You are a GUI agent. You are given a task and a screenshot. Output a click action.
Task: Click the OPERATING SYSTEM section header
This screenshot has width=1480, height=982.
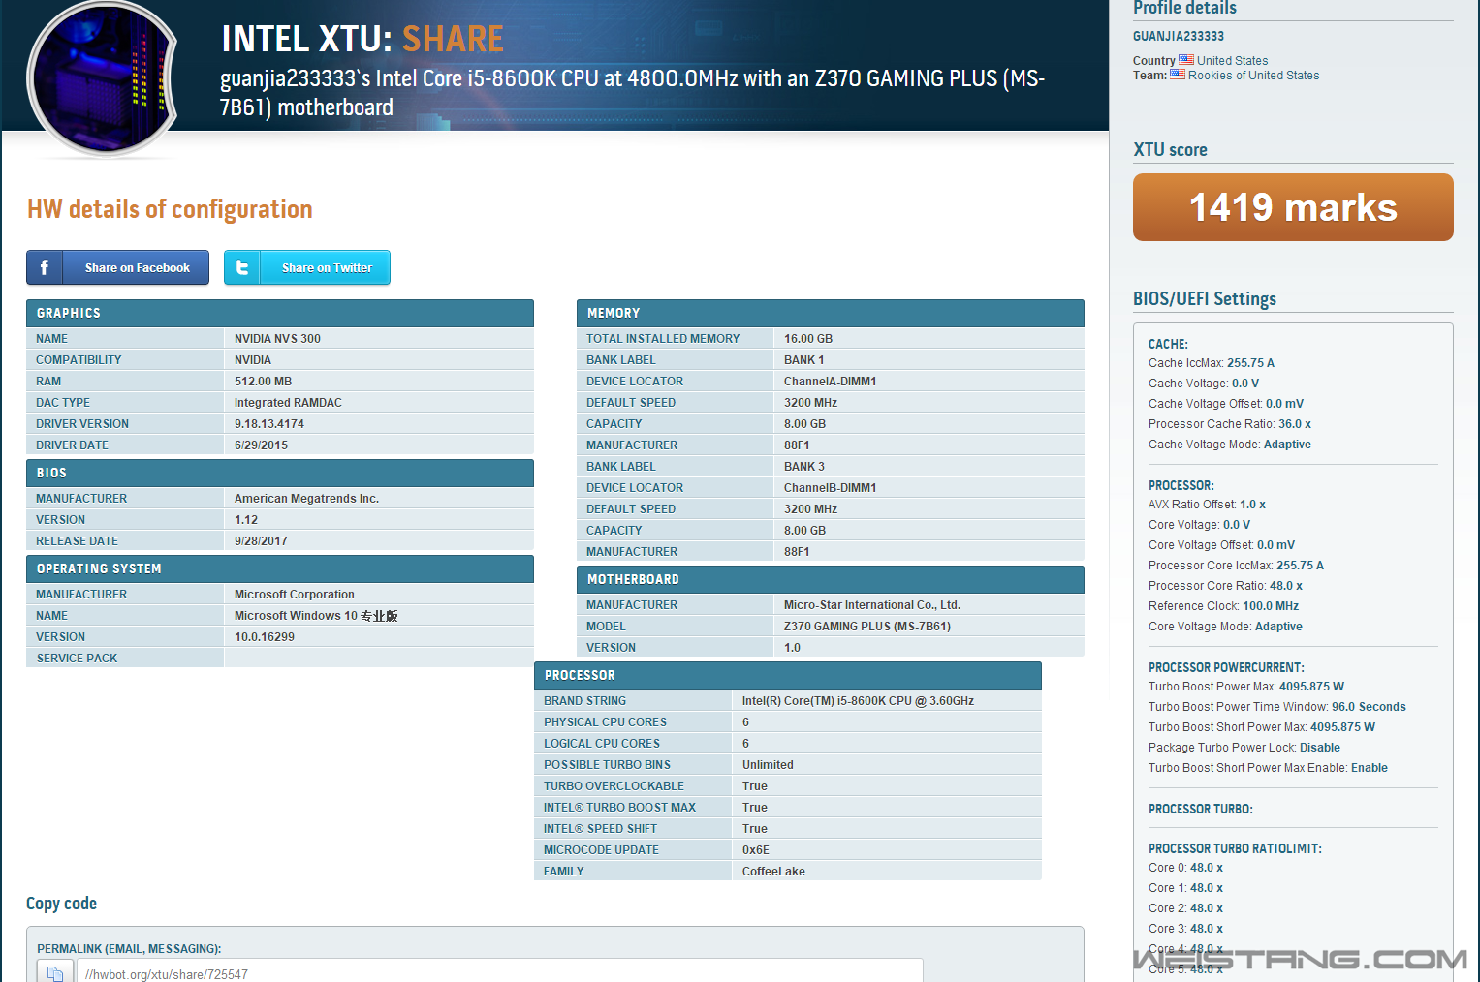(280, 568)
